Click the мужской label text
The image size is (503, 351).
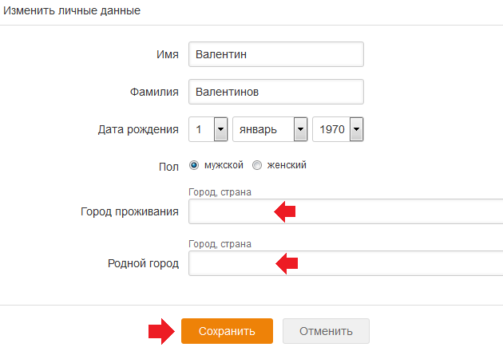[x=224, y=165]
